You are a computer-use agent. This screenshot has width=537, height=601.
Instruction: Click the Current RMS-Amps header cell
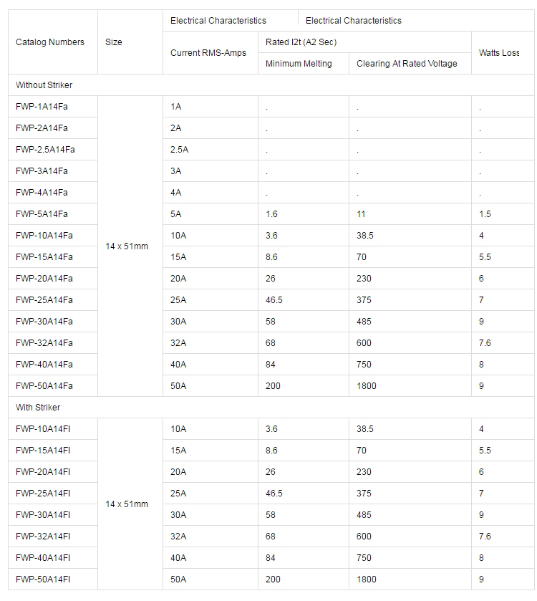click(208, 53)
